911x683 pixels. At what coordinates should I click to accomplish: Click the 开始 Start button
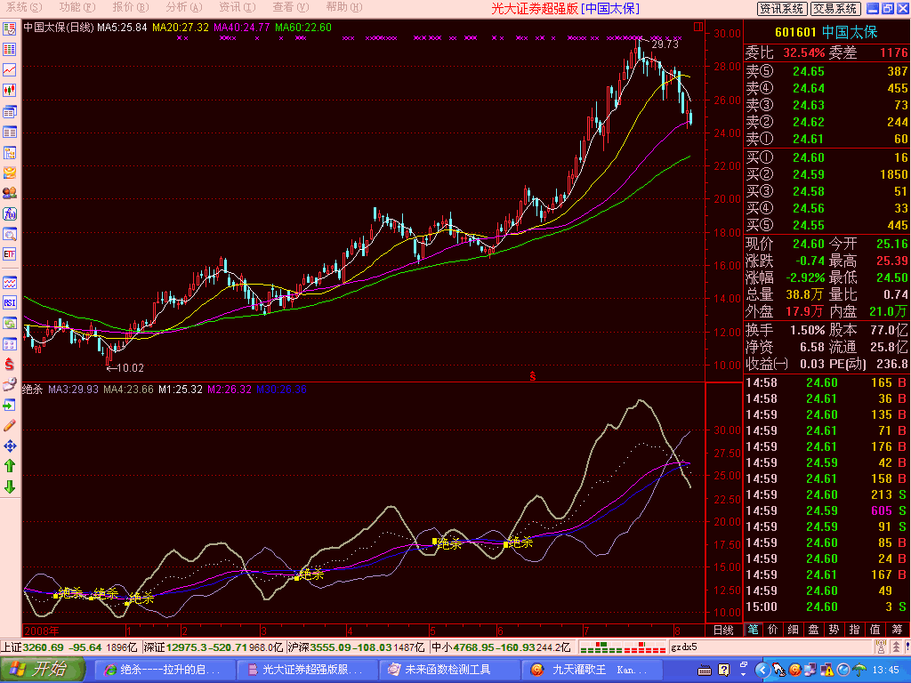click(43, 669)
